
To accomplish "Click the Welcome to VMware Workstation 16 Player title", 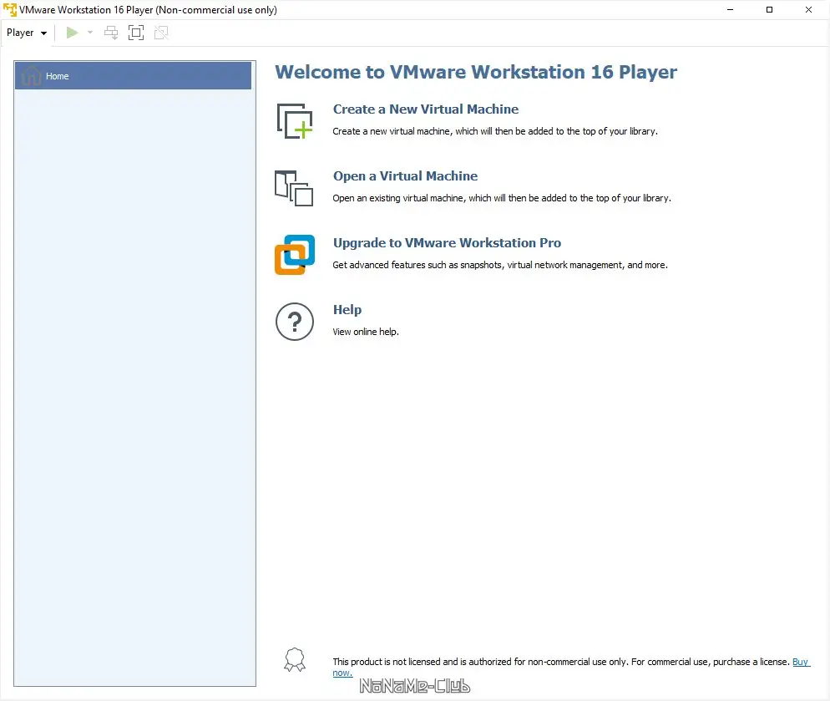I will 476,72.
